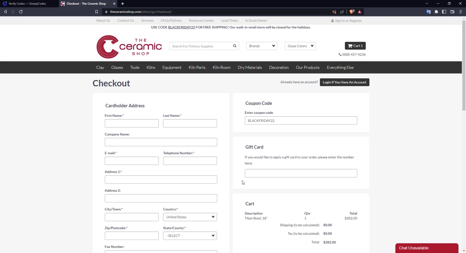Click the gift card number field

click(x=301, y=173)
